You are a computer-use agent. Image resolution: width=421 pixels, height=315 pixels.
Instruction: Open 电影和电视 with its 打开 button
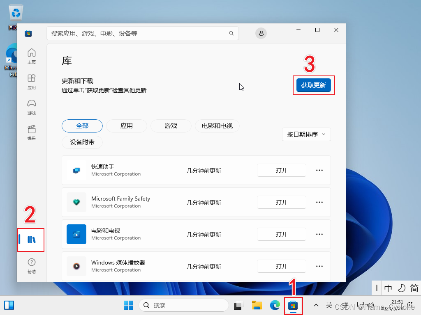tap(281, 234)
